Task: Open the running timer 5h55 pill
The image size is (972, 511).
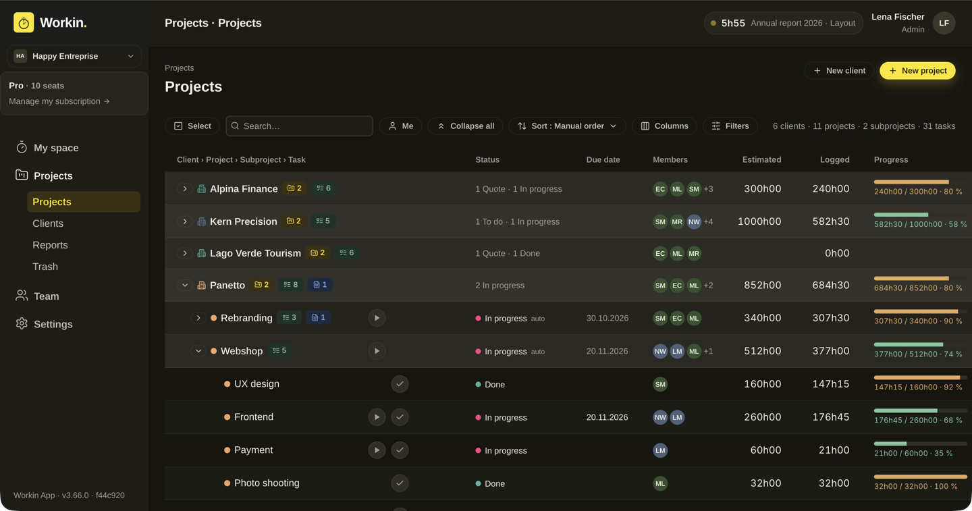Action: [784, 23]
